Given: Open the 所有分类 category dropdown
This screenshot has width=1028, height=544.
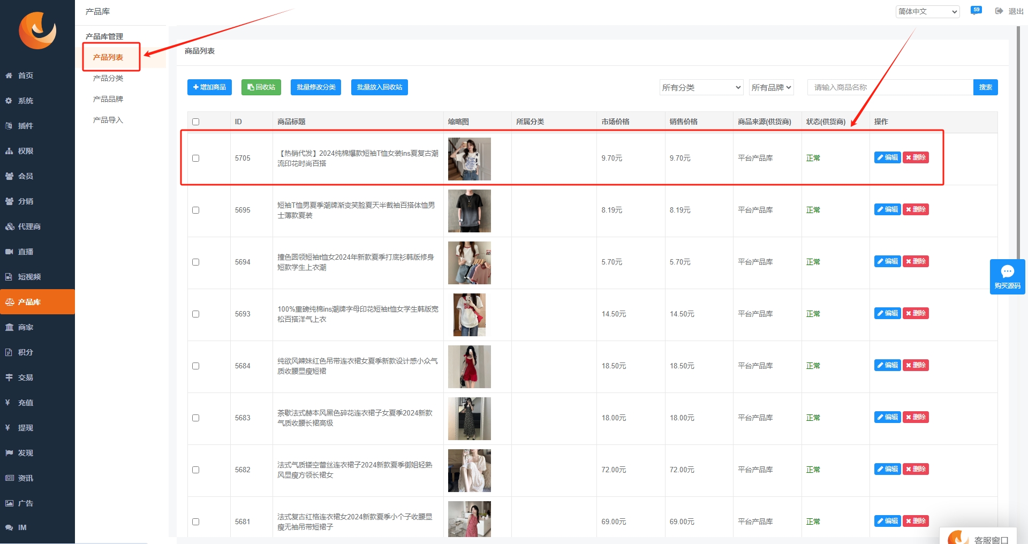Looking at the screenshot, I should (701, 87).
